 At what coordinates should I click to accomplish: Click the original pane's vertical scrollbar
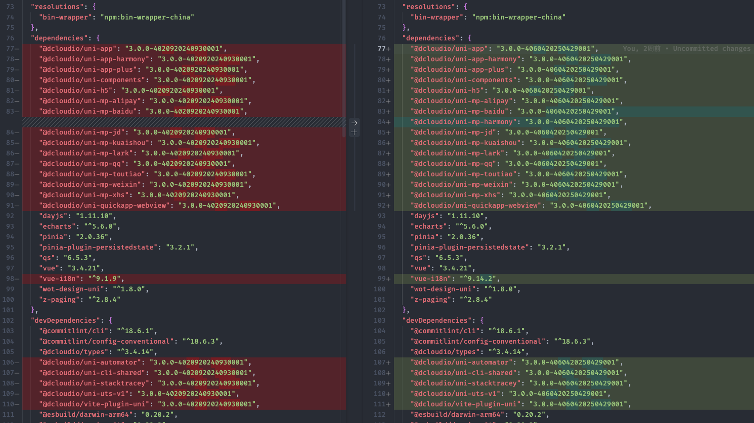pos(344,69)
